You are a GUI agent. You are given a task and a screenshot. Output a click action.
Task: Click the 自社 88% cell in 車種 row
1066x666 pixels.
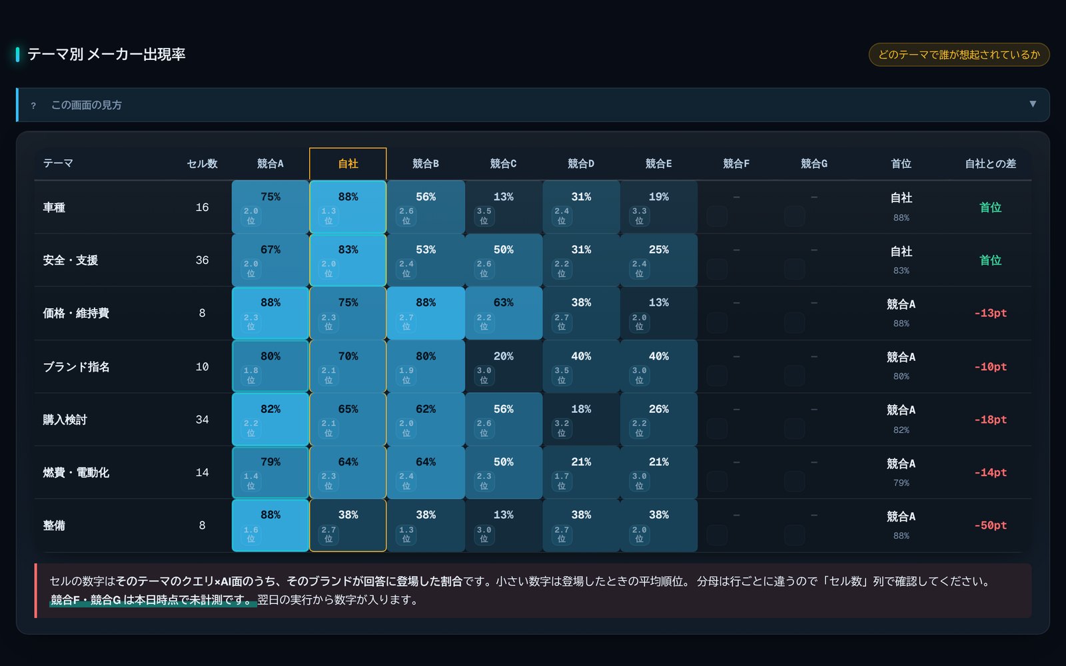(348, 207)
